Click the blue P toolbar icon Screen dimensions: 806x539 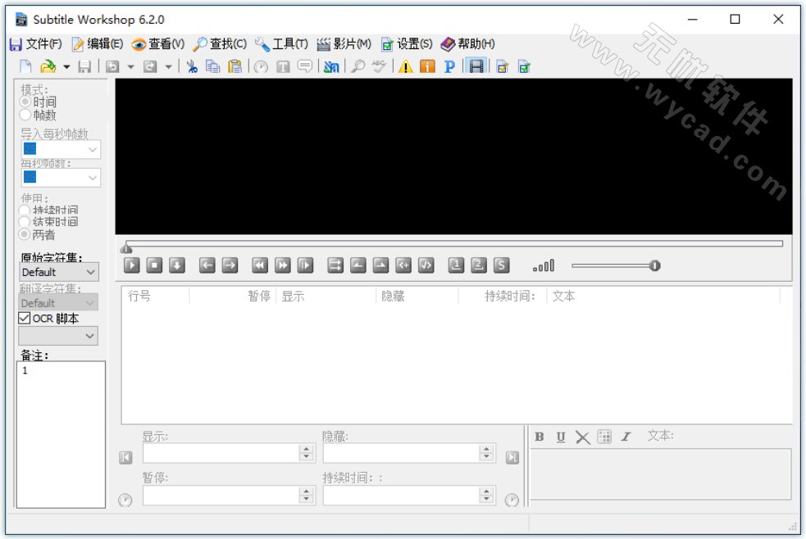point(449,66)
